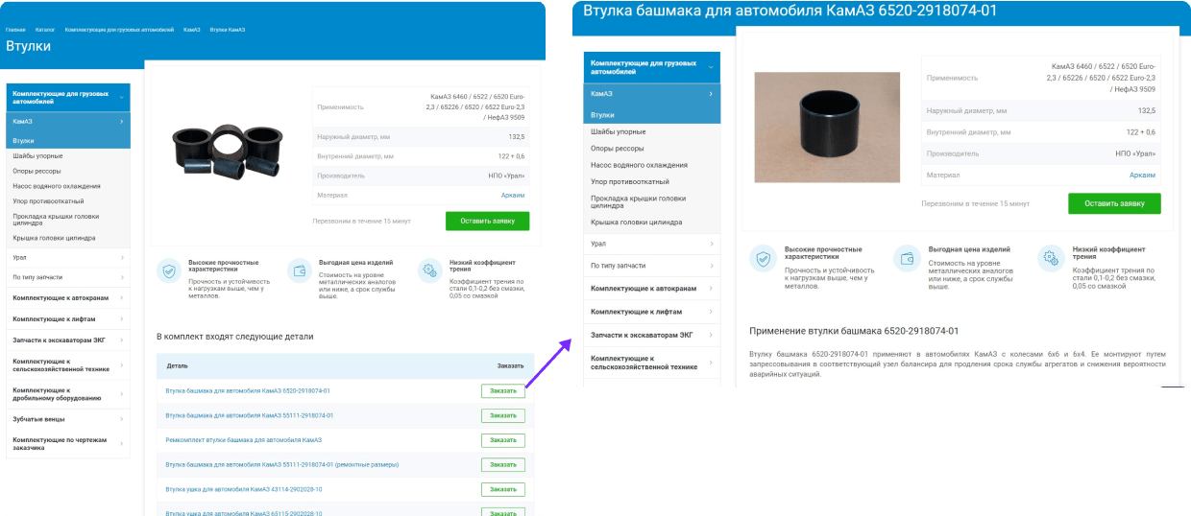The width and height of the screenshot is (1191, 516).
Task: Open Комплектующие к лифтам on the Втулки page
Action: [x=55, y=319]
